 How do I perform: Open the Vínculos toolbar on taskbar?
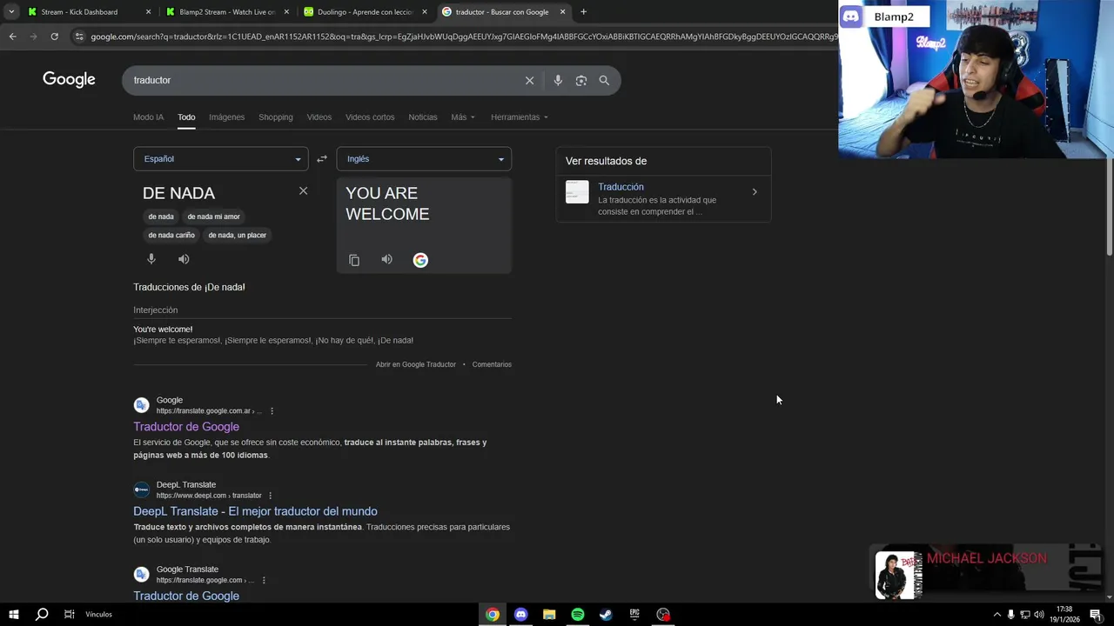tap(98, 615)
